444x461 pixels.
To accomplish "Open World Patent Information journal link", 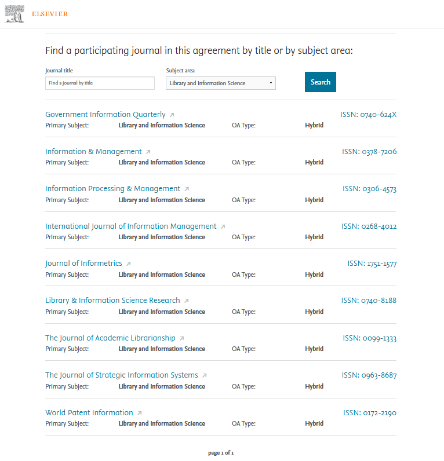I will click(x=89, y=413).
